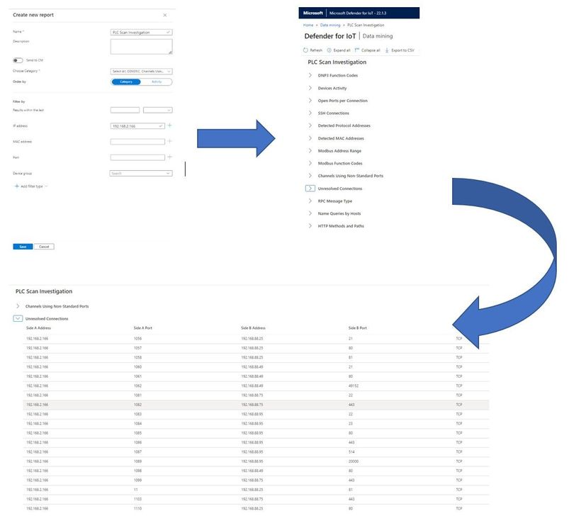Click the Home breadcrumb link
Screen dimensions: 569x528
(308, 25)
